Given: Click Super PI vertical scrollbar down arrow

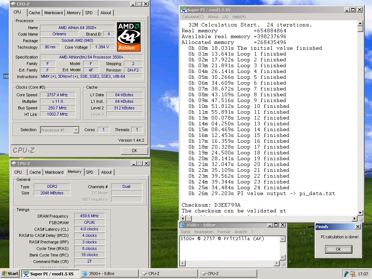Looking at the screenshot, I should coord(360,213).
